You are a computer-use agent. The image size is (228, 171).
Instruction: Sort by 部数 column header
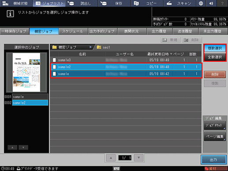point(193,54)
